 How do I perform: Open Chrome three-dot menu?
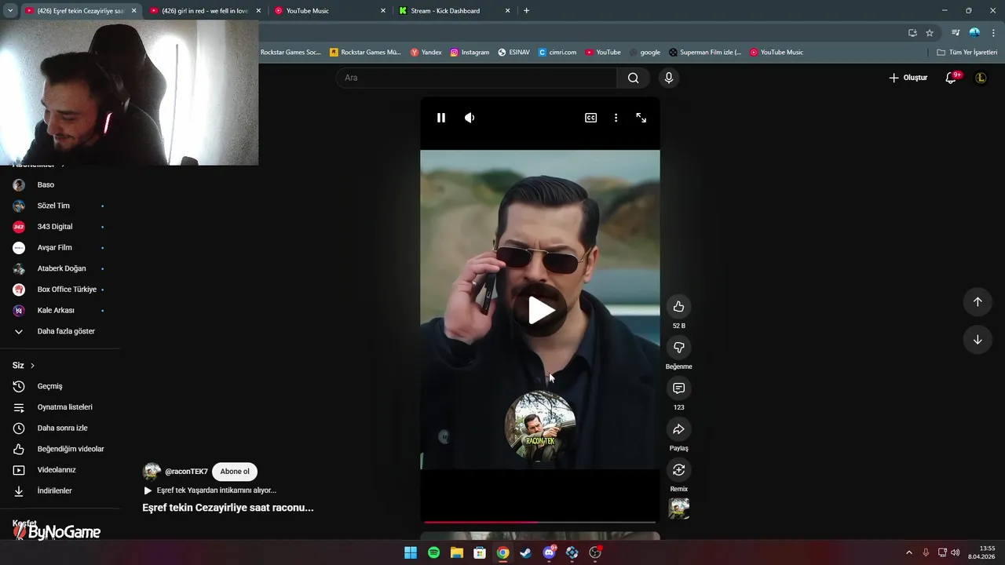992,33
